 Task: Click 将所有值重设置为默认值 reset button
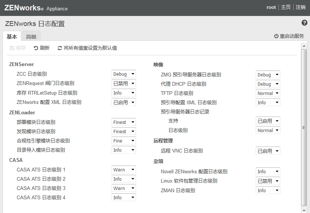(87, 48)
